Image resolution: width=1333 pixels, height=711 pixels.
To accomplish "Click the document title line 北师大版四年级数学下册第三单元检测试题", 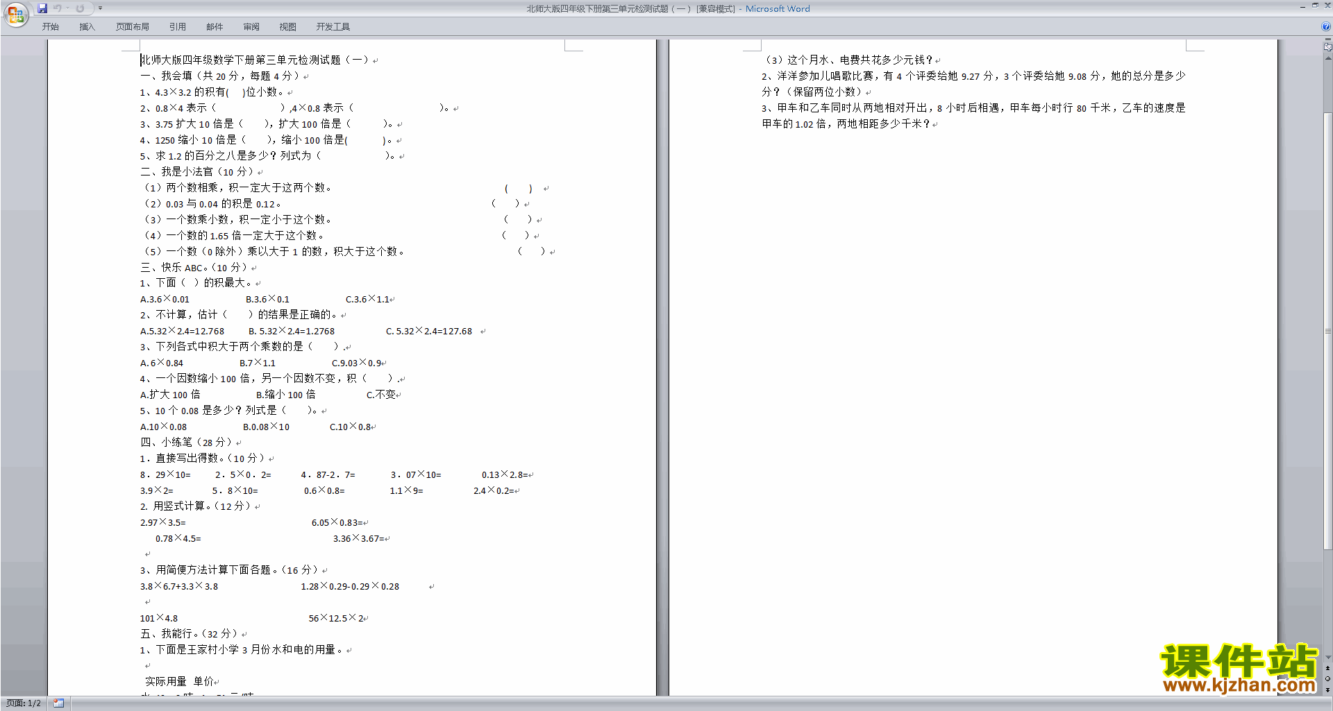I will click(255, 60).
